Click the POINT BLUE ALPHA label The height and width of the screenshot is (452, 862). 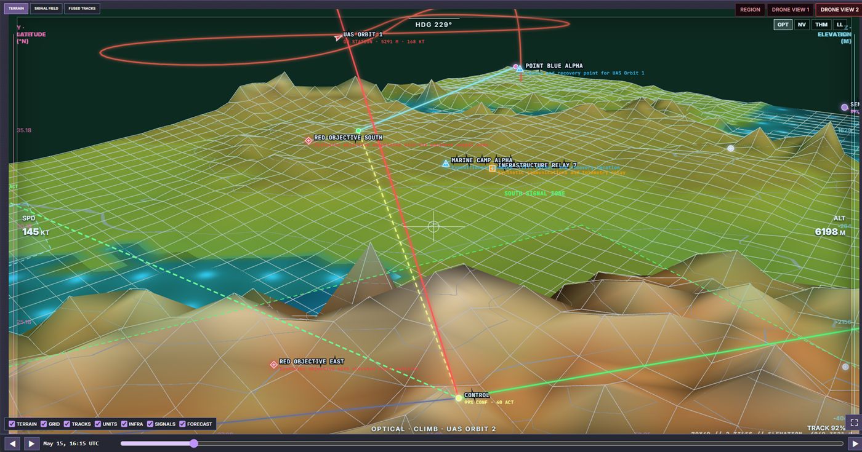click(554, 66)
